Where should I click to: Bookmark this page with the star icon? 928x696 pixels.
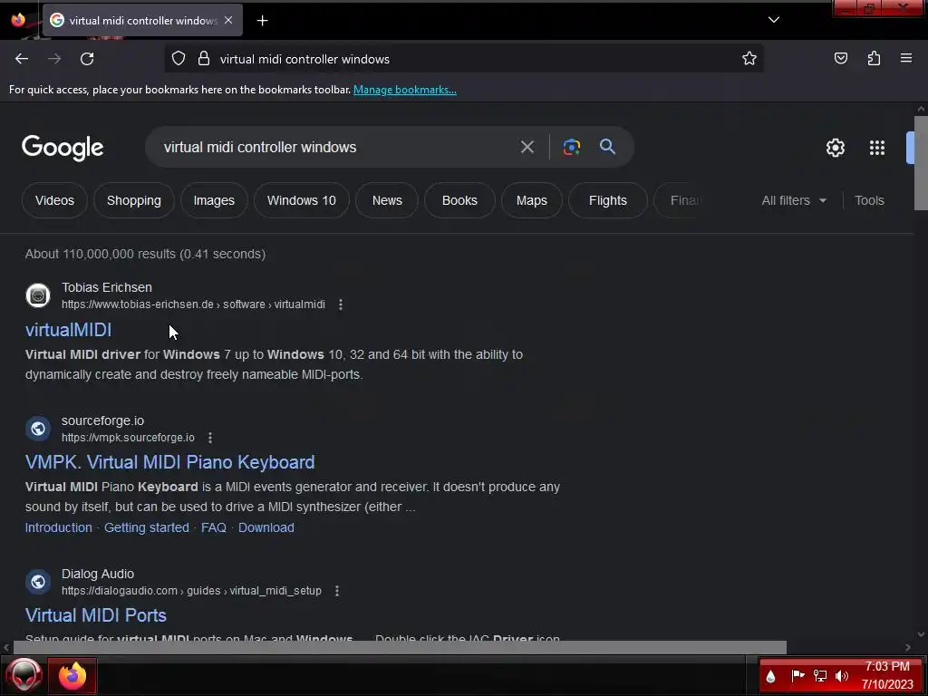coord(749,59)
